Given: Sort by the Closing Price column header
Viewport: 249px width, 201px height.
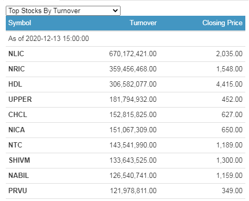Looking at the screenshot, I should (x=222, y=23).
